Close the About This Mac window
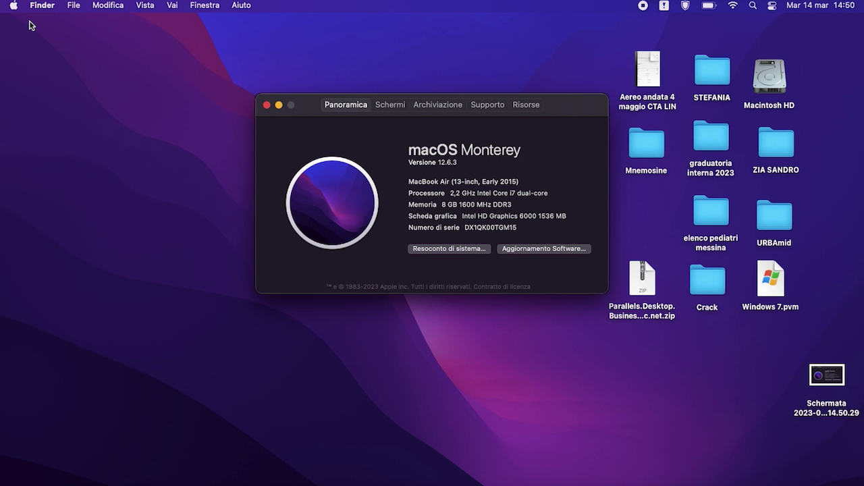This screenshot has height=486, width=864. [x=267, y=105]
